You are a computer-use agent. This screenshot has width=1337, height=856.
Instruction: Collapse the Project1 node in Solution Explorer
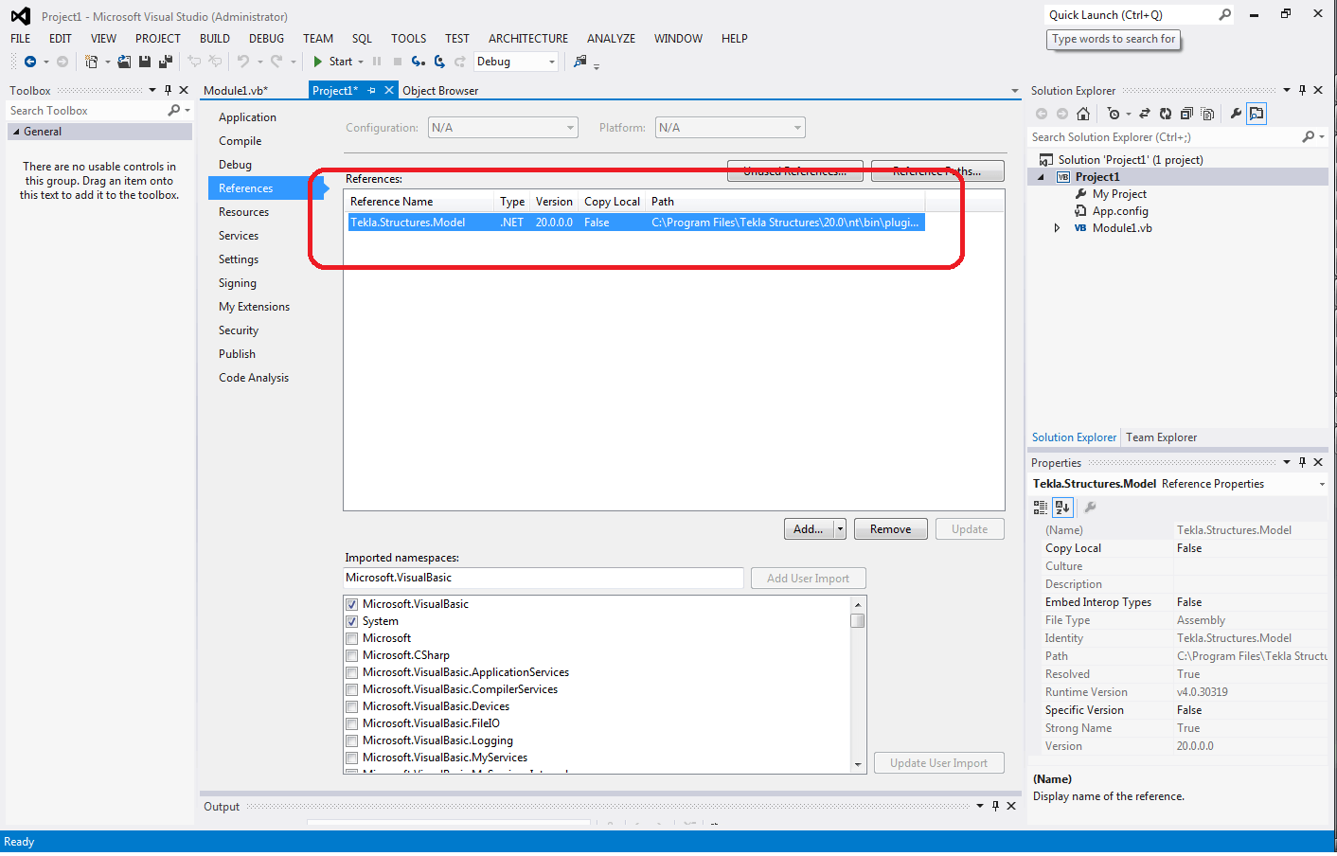pos(1042,177)
